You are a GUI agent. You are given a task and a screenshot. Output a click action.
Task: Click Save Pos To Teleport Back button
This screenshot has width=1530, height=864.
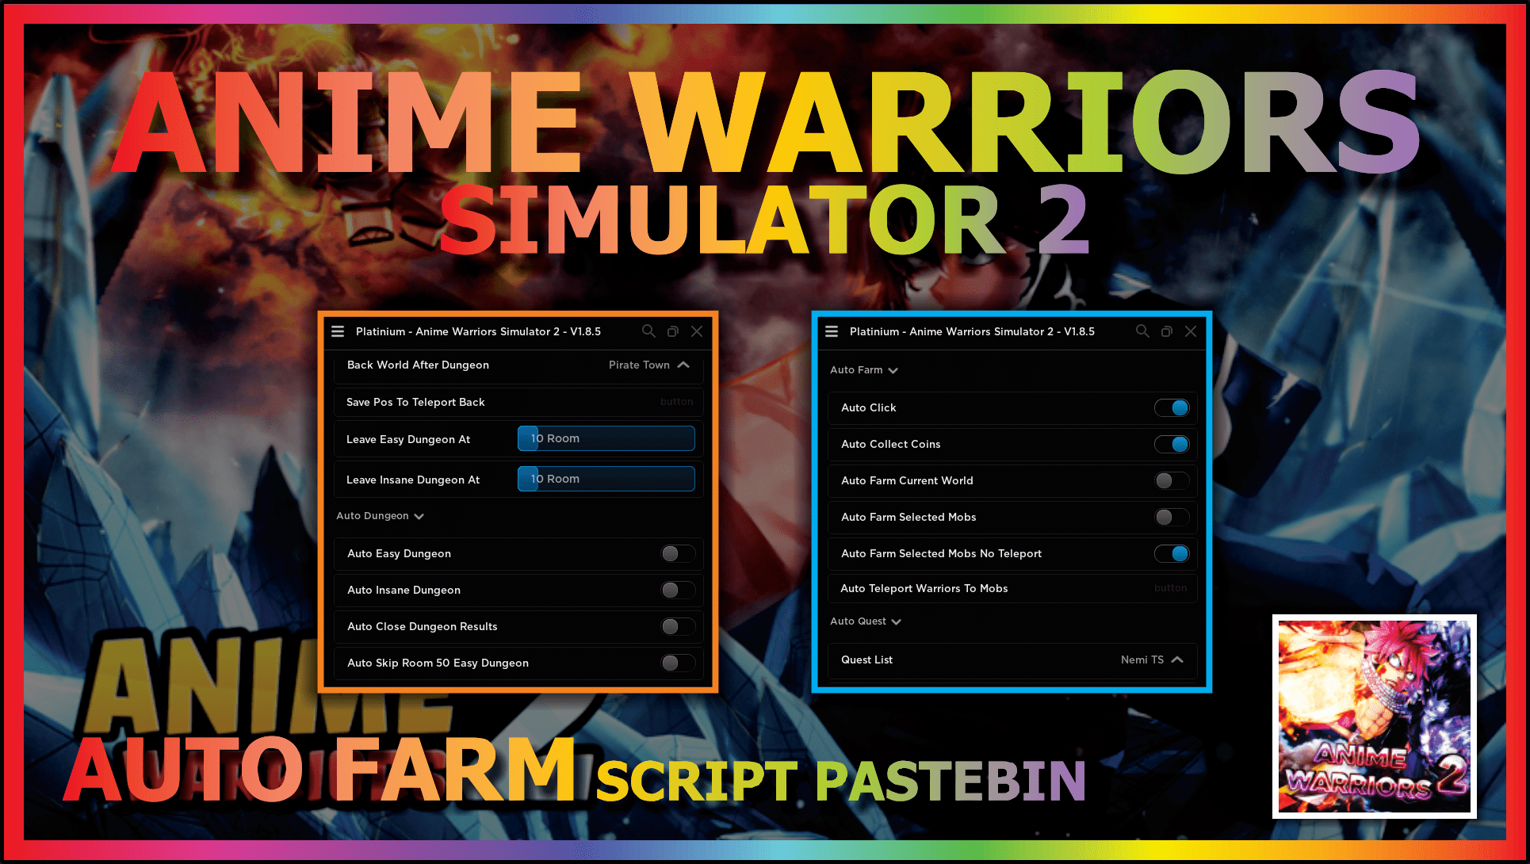[671, 402]
